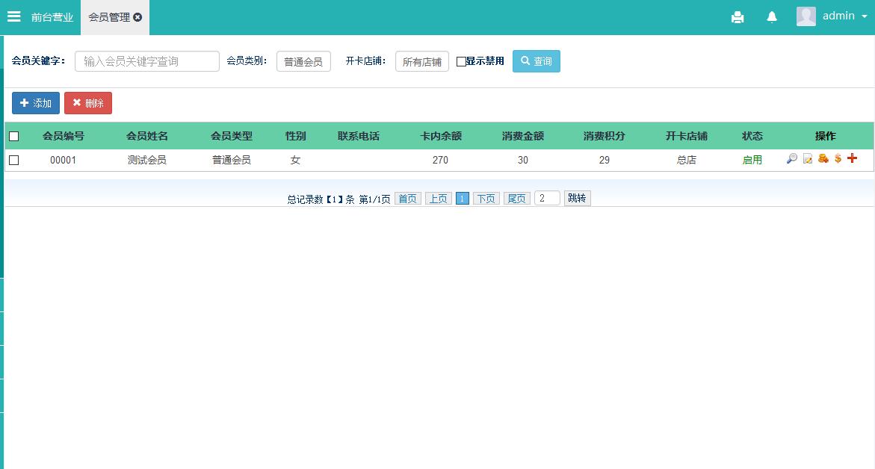The image size is (875, 469).
Task: Focus the 会员关键字 search input field
Action: point(147,61)
